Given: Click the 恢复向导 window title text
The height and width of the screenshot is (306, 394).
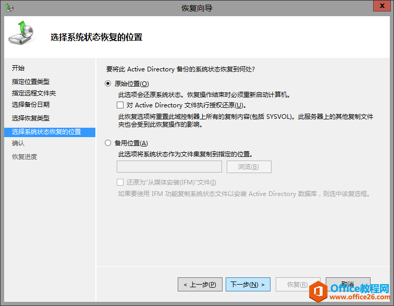Looking at the screenshot, I should [x=197, y=8].
